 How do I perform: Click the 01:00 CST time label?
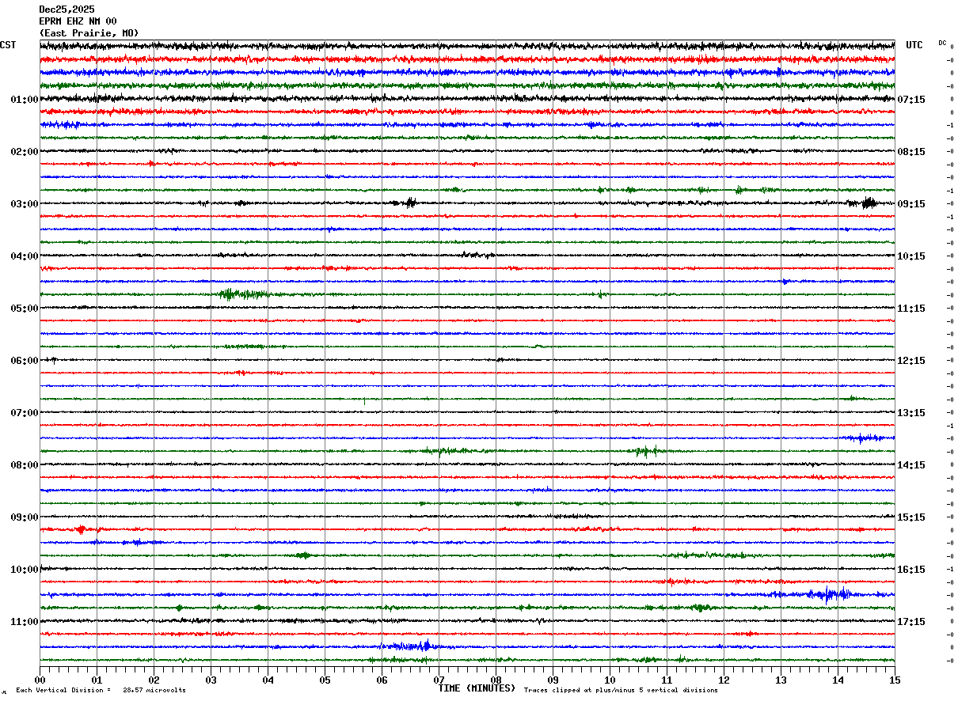(x=25, y=100)
